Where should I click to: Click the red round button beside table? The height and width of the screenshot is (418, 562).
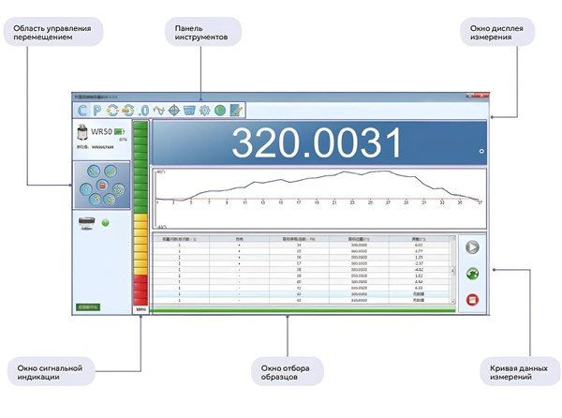pyautogui.click(x=472, y=299)
